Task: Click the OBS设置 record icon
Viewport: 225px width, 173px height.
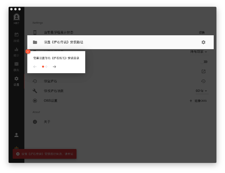Action: pos(35,101)
